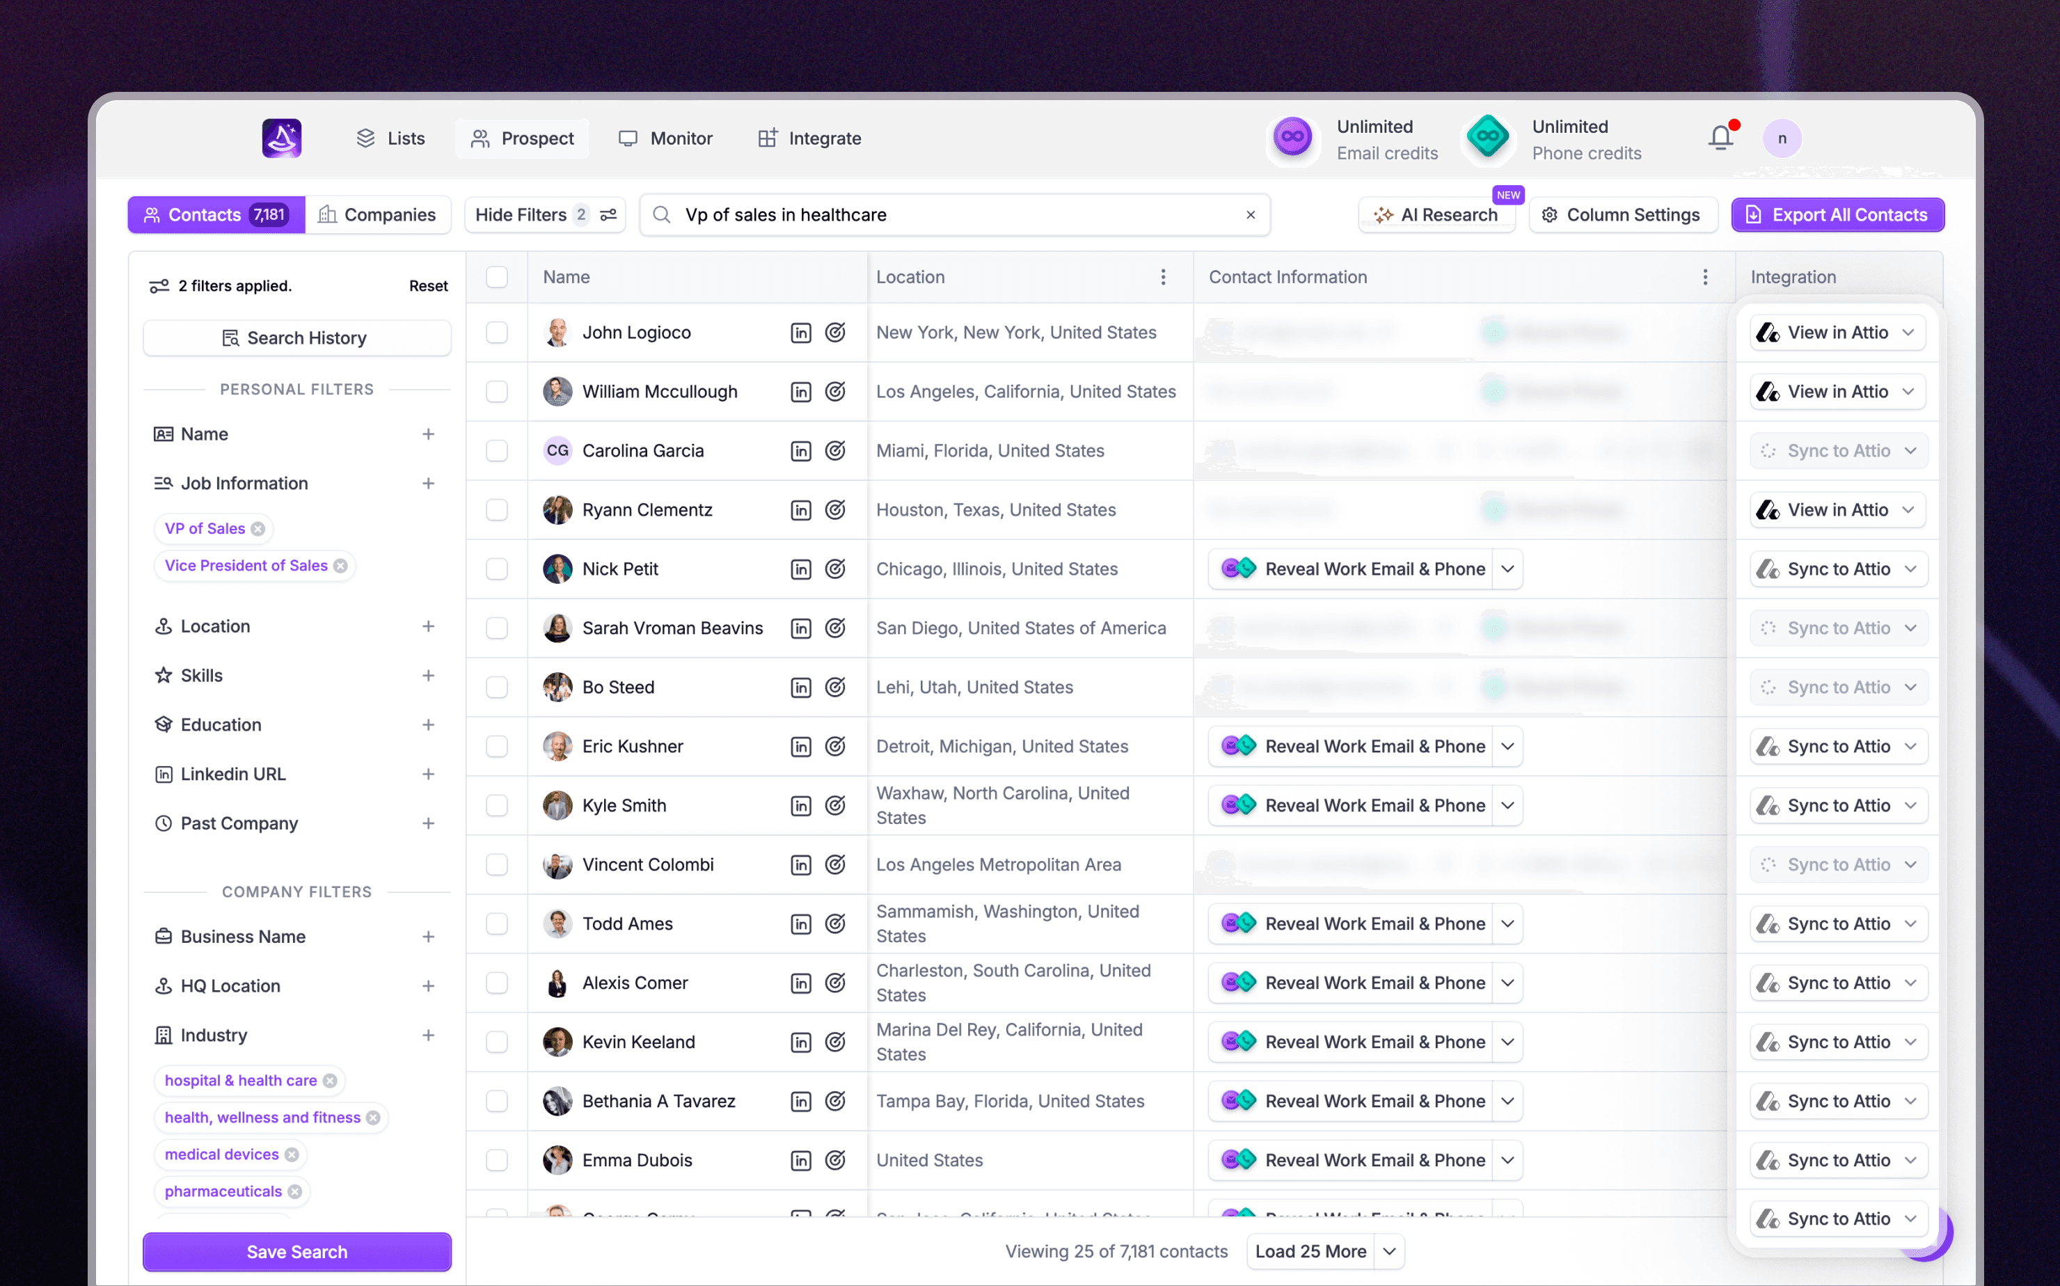Click target icon for Bo Steed

(x=835, y=688)
